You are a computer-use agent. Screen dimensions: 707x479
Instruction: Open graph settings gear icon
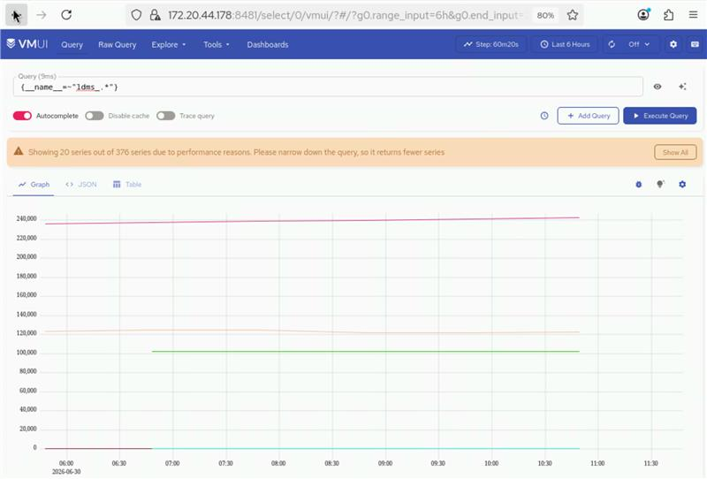pos(682,185)
